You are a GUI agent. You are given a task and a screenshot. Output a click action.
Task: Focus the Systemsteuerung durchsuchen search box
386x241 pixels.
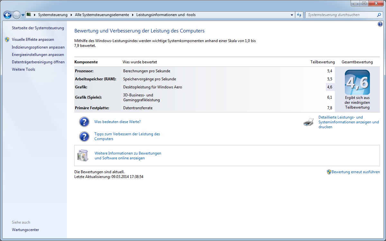(341, 15)
